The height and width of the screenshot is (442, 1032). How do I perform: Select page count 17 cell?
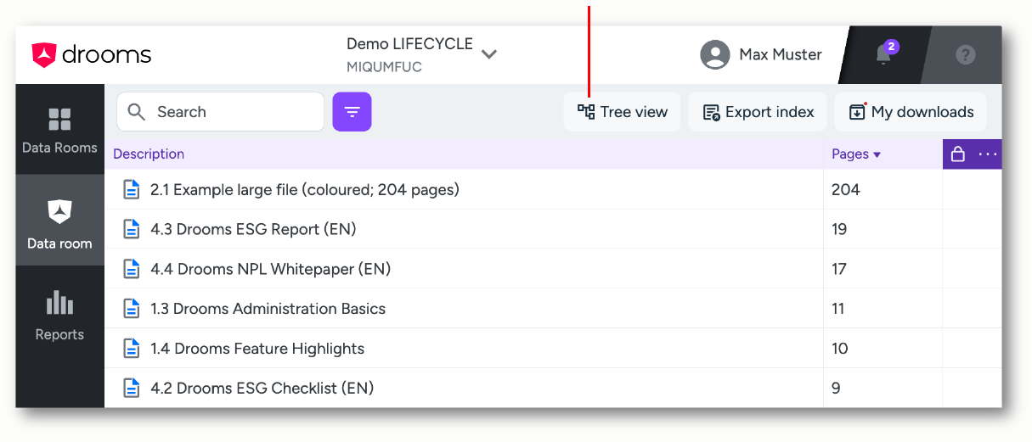[x=883, y=269]
